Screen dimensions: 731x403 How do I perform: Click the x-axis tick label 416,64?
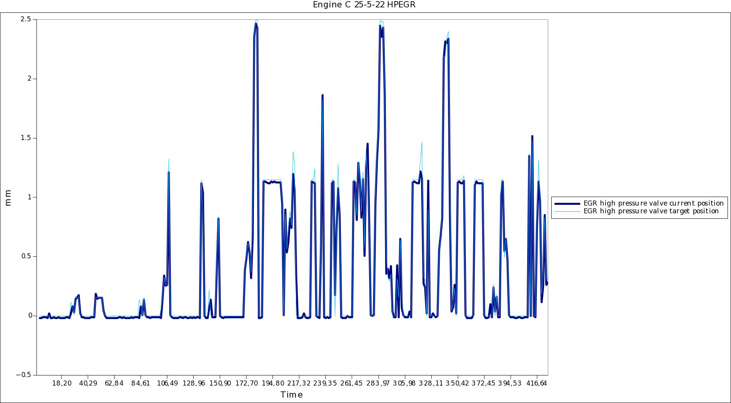coord(537,383)
